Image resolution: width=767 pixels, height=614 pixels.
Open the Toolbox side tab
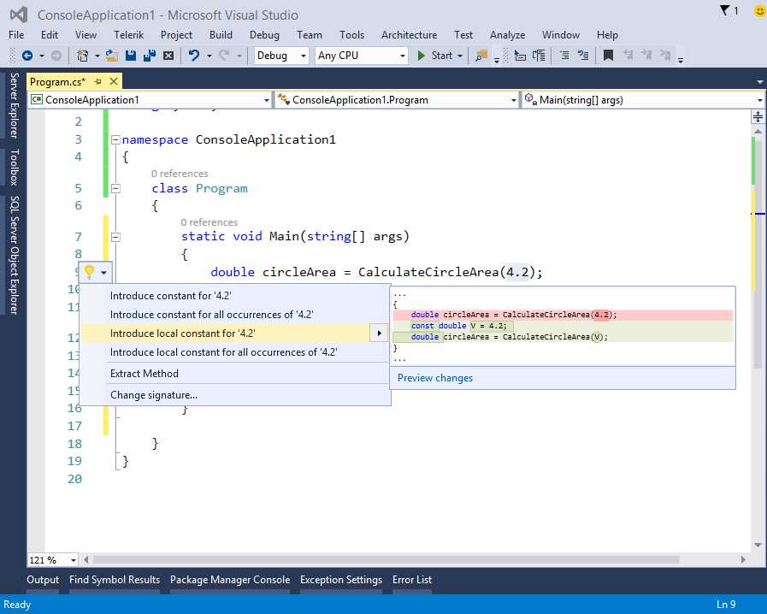[15, 168]
